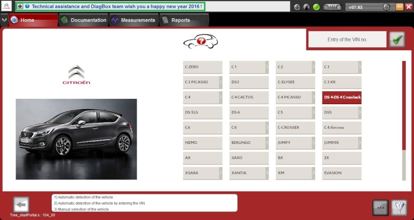Viewport: 414px width, 220px height.
Task: Click the v07.82 version label
Action: (x=356, y=7)
